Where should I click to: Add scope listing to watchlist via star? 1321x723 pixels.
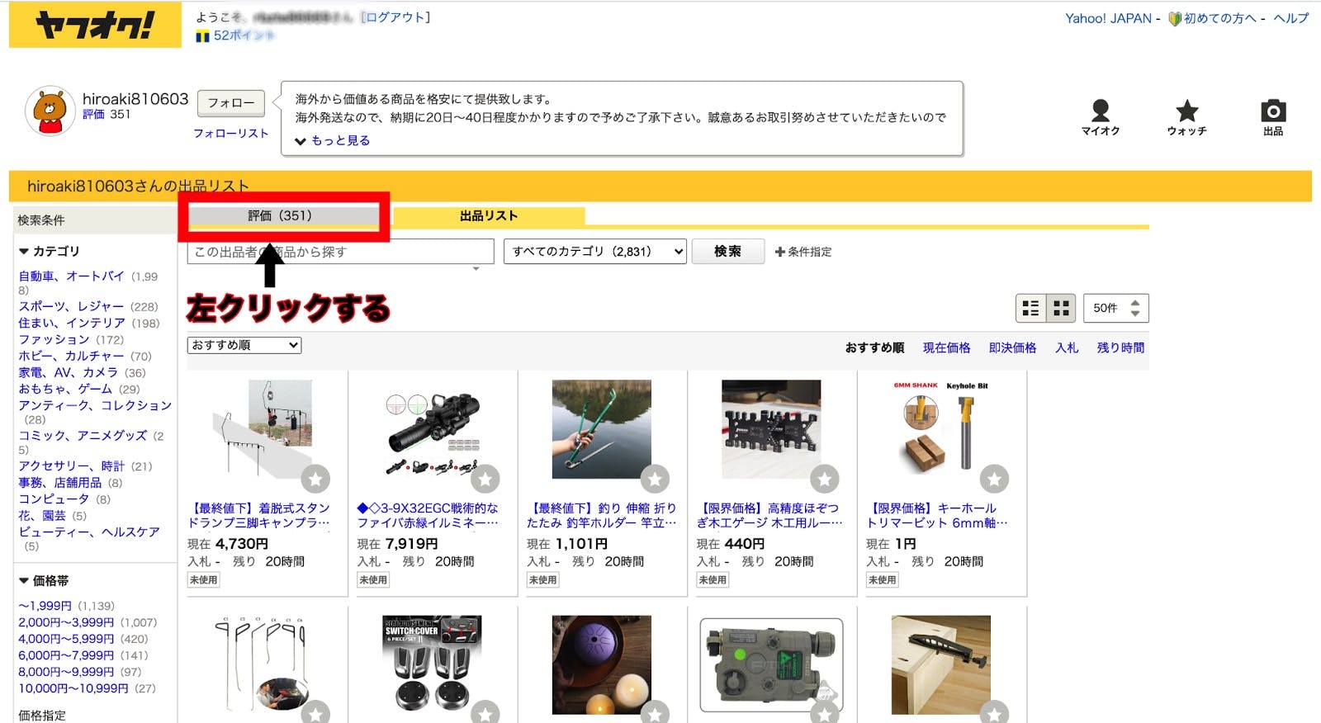click(485, 479)
